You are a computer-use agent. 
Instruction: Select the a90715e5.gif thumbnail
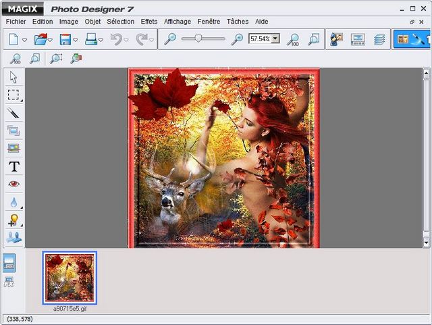pos(70,278)
